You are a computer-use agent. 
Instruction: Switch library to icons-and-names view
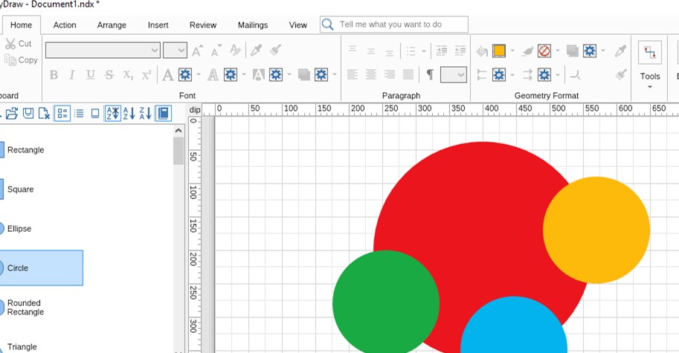62,114
